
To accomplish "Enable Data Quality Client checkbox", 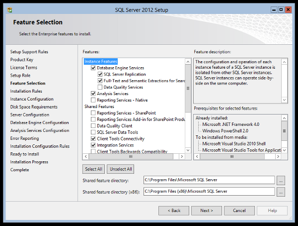I will (x=93, y=126).
